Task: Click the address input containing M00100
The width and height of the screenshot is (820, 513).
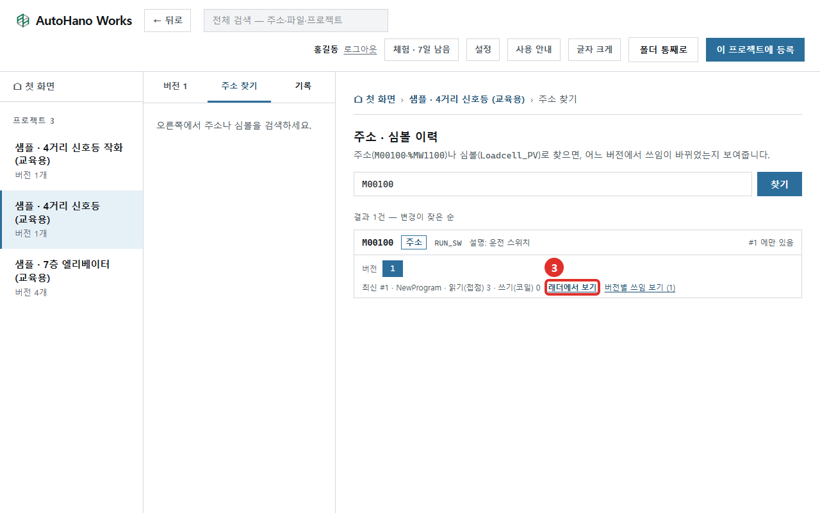Action: coord(553,184)
